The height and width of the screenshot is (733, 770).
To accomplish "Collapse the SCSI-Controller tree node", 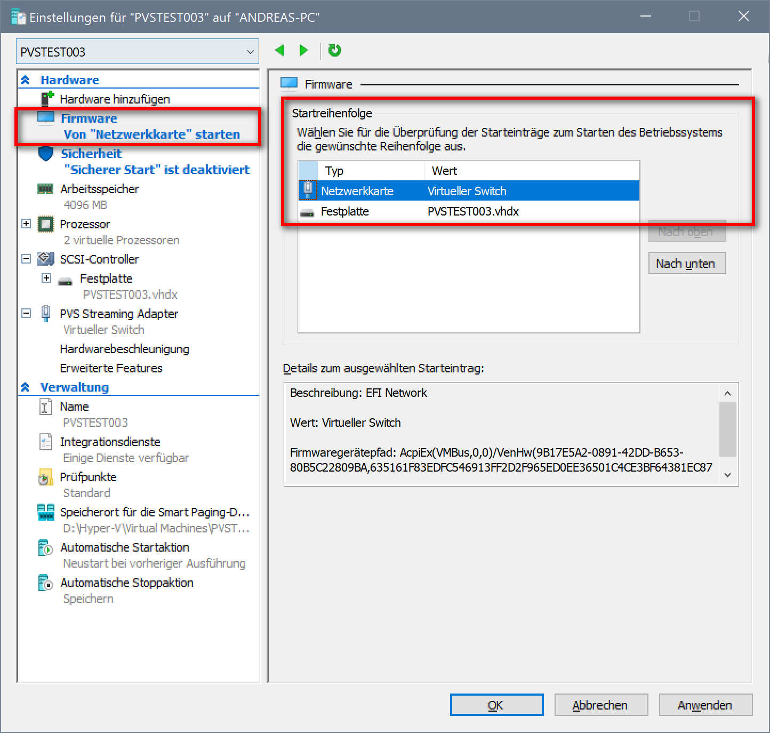I will (x=26, y=259).
